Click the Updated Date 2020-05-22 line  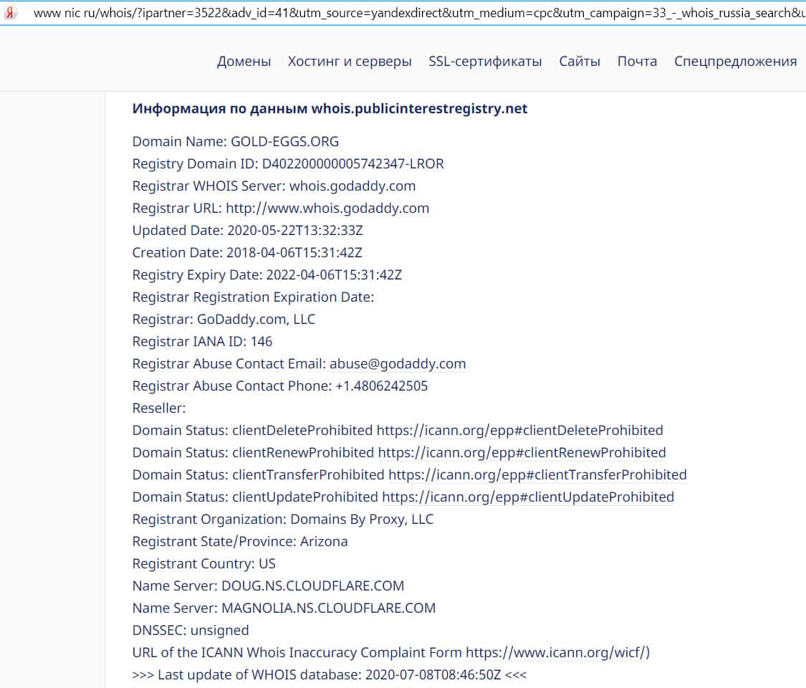247,230
